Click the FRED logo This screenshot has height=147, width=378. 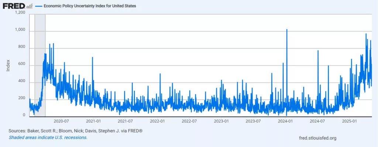tap(14, 6)
